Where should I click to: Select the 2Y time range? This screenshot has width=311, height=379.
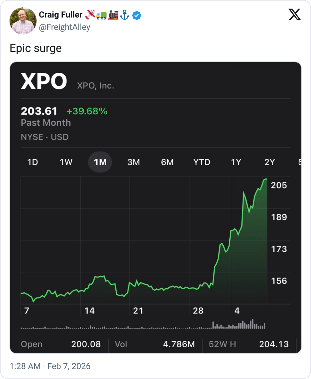(x=269, y=162)
